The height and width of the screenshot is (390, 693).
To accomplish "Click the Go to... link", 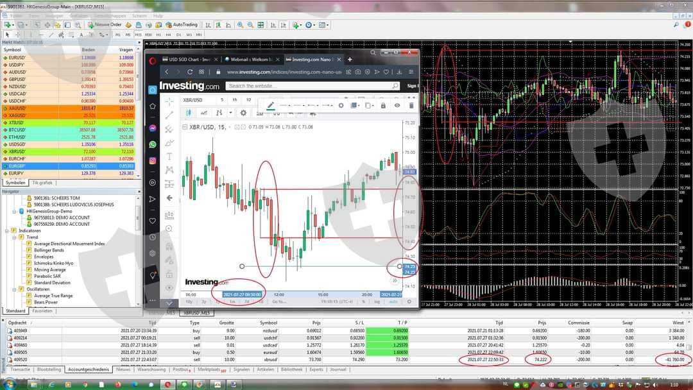I will coord(279,301).
